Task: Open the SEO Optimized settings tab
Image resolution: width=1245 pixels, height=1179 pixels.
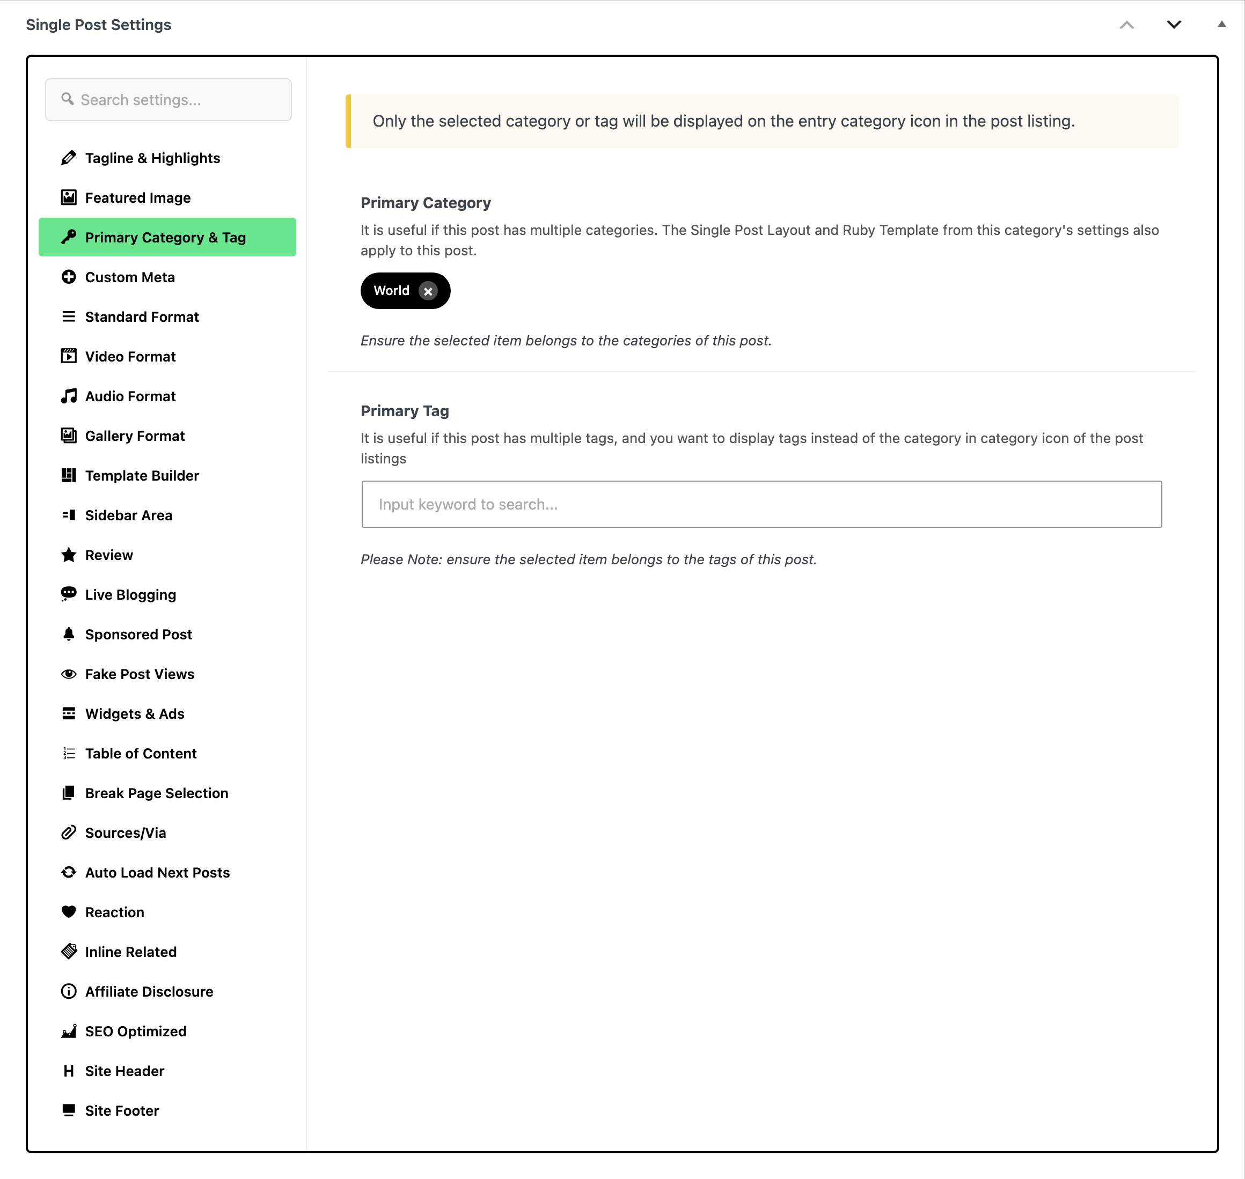Action: (167, 1031)
